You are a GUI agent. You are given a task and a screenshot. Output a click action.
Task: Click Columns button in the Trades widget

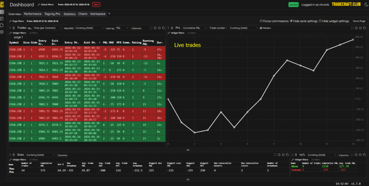click(x=136, y=28)
